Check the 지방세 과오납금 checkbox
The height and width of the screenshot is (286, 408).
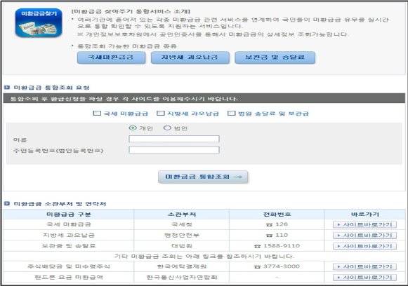coord(161,114)
